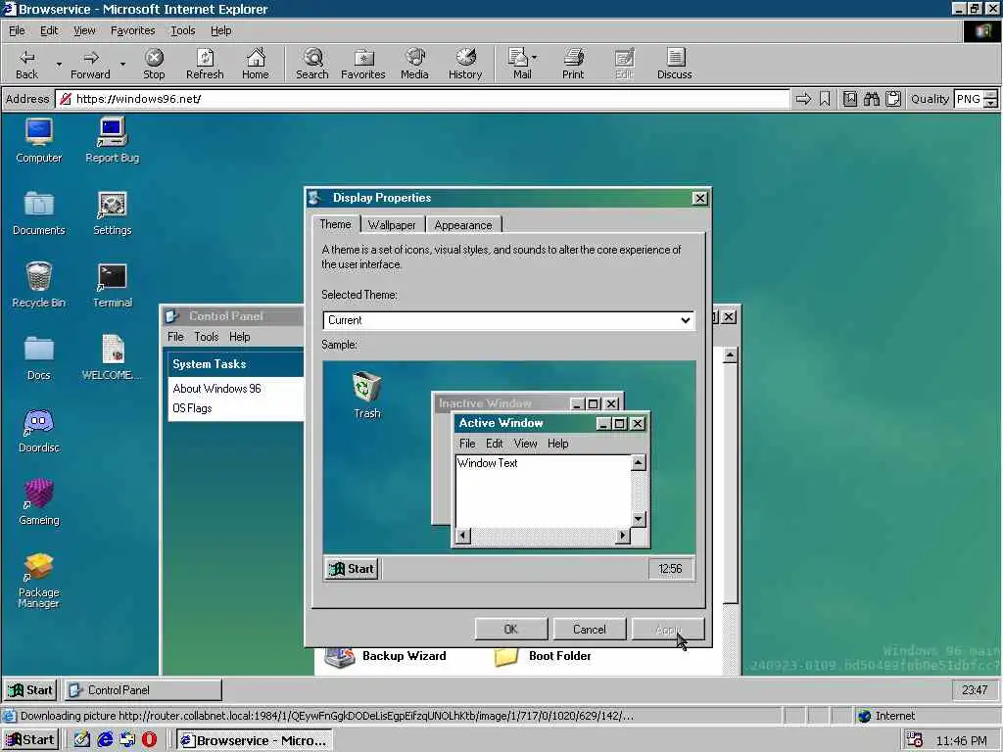Launch the Doordisc desktop icon
The image size is (1003, 752).
(x=39, y=422)
